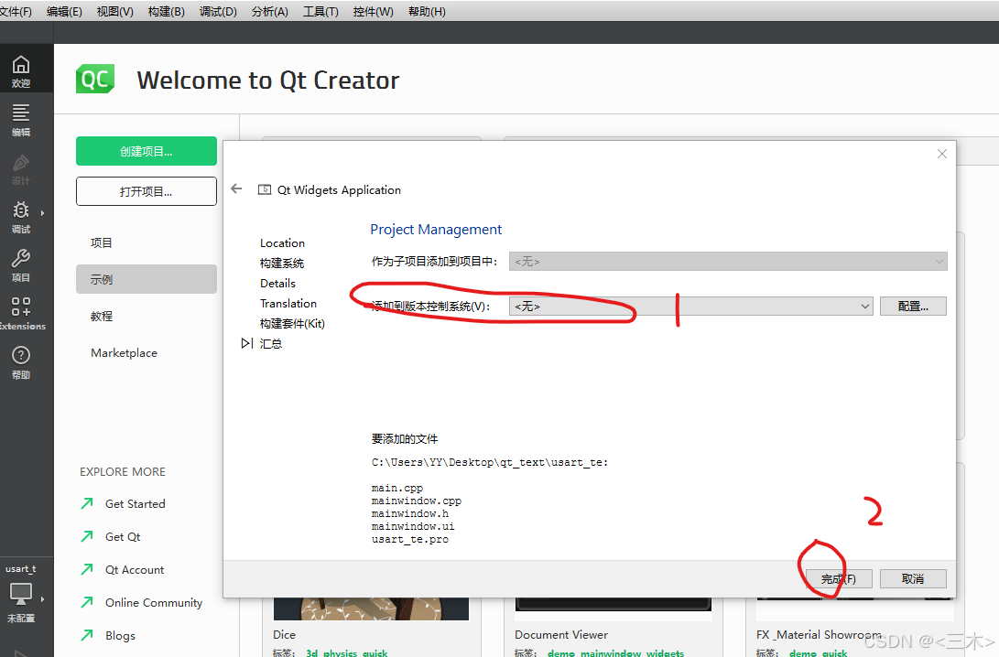The height and width of the screenshot is (657, 999).
Task: Open the Welcome (欢迎) mode
Action: (x=21, y=71)
